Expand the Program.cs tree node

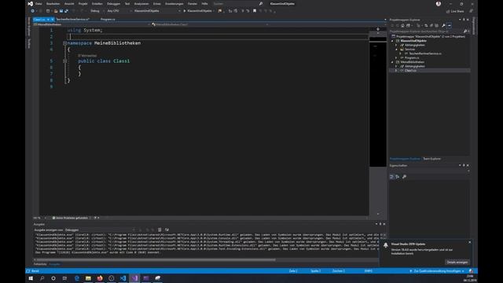(396, 57)
